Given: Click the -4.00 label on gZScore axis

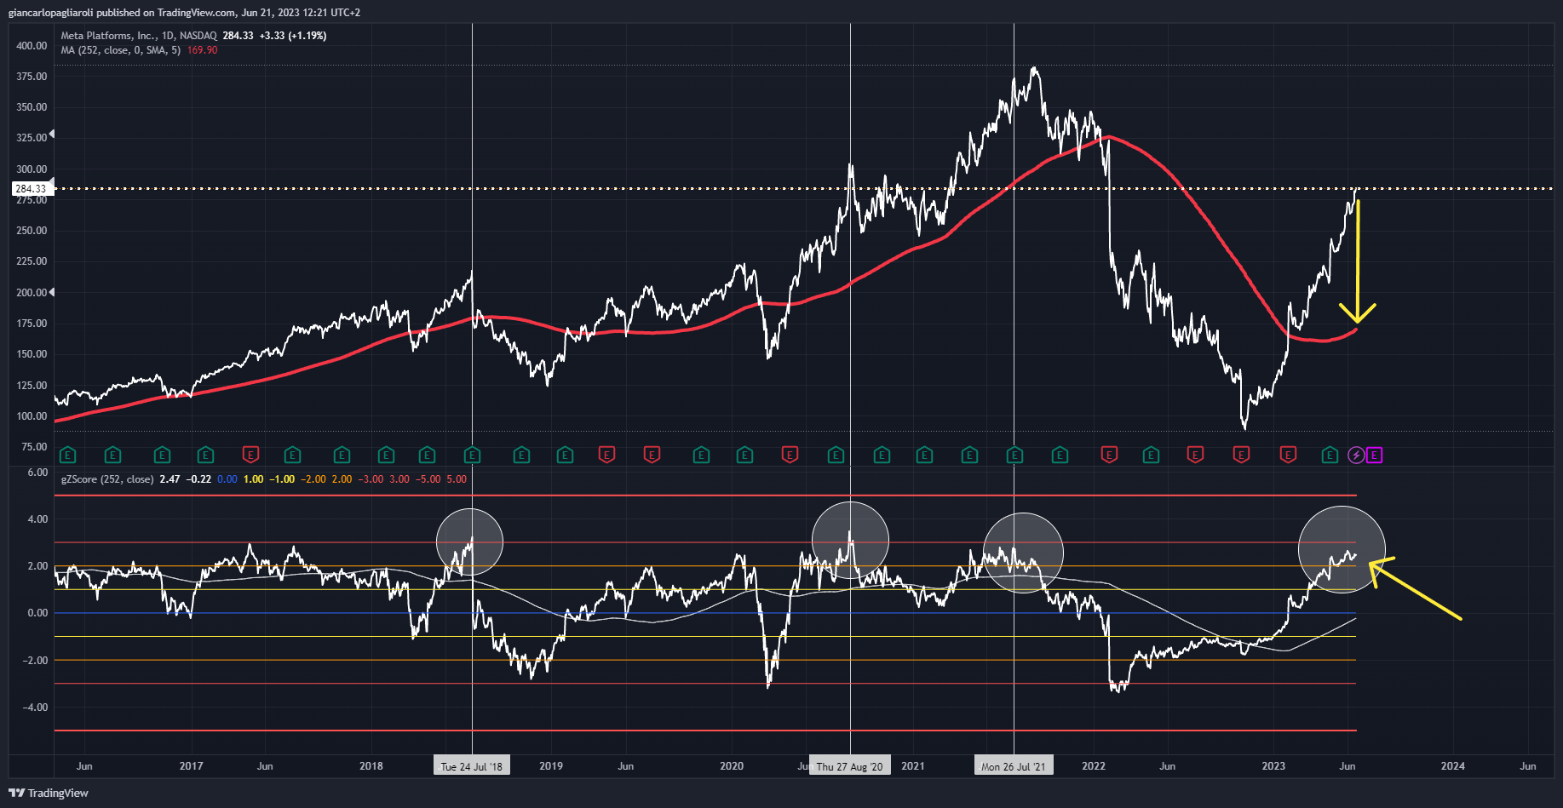Looking at the screenshot, I should pyautogui.click(x=35, y=708).
